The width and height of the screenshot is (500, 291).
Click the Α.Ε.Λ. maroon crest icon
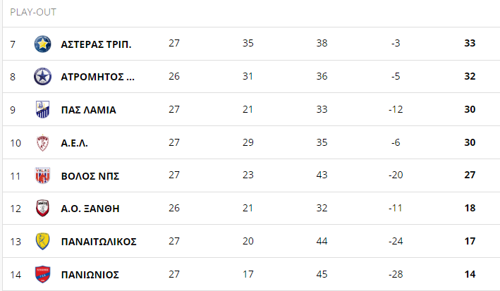43,142
